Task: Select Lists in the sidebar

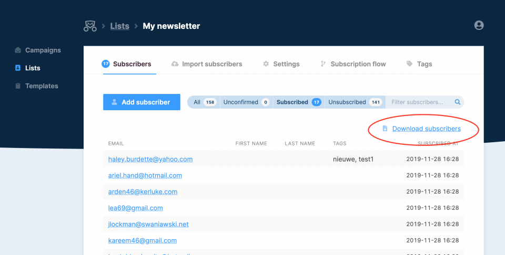Action: point(33,68)
